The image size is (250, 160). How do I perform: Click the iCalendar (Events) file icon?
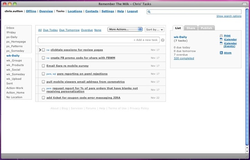[x=221, y=43]
